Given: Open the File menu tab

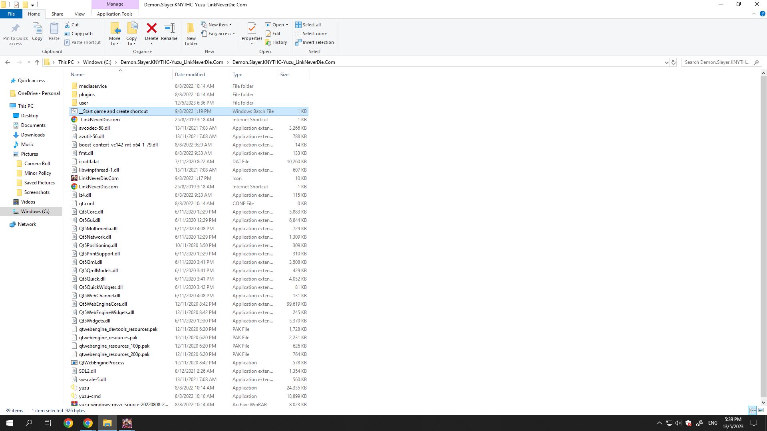Looking at the screenshot, I should [11, 14].
